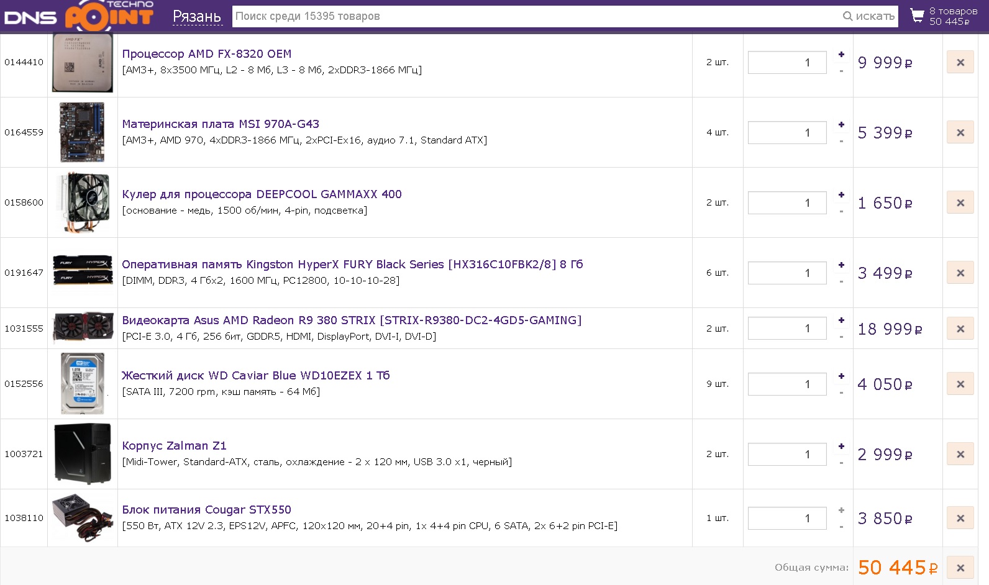View Zalman Z1 case thumbnail image
The height and width of the screenshot is (585, 989).
tap(83, 454)
